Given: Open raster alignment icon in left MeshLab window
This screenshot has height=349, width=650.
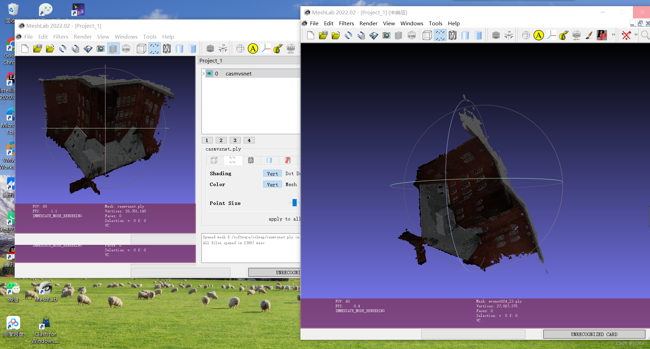Looking at the screenshot, I should pyautogui.click(x=291, y=49).
